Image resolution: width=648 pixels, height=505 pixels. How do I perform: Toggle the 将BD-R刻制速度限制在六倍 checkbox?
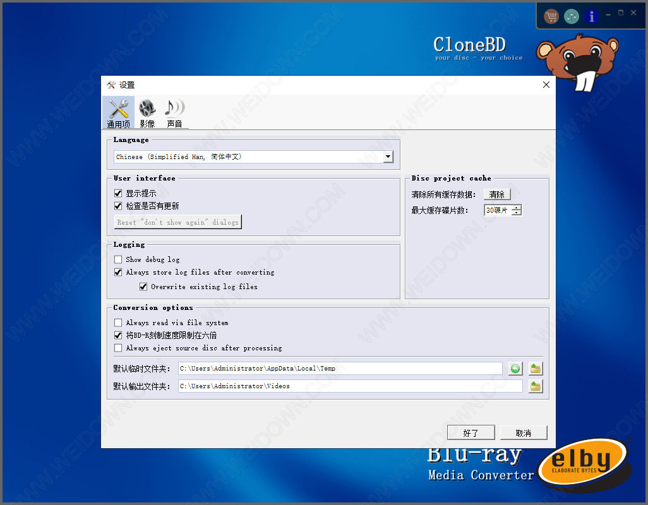tap(118, 335)
